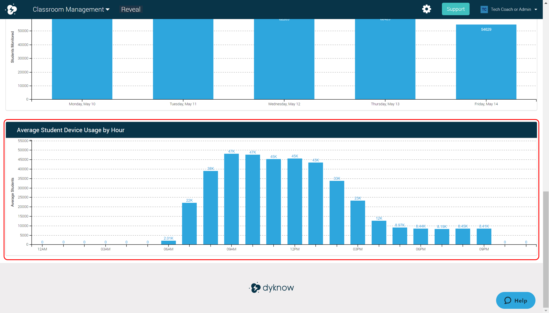This screenshot has width=549, height=313.
Task: Click the 09PM bar labeled 8.41K
Action: 484,236
